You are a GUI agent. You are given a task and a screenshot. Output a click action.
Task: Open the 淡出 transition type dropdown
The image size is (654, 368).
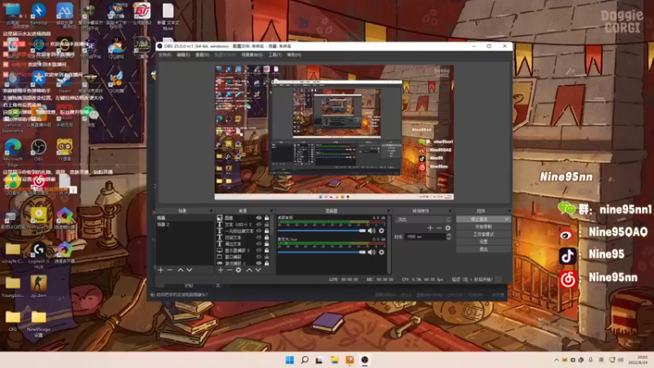point(423,219)
